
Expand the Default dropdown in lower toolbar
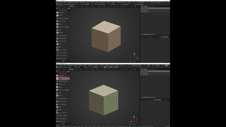point(78,67)
